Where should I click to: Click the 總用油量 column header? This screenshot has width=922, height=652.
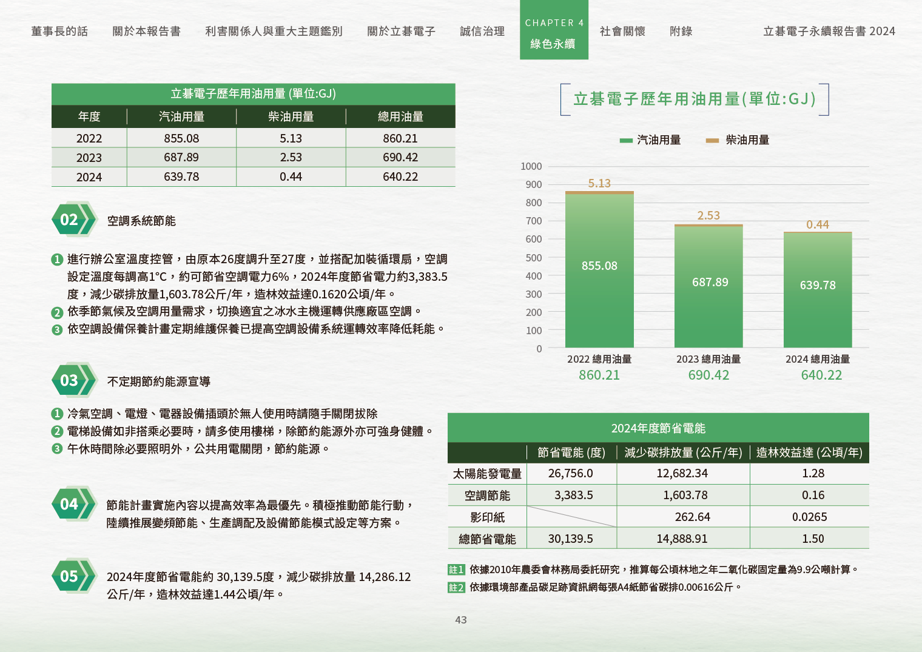point(400,116)
